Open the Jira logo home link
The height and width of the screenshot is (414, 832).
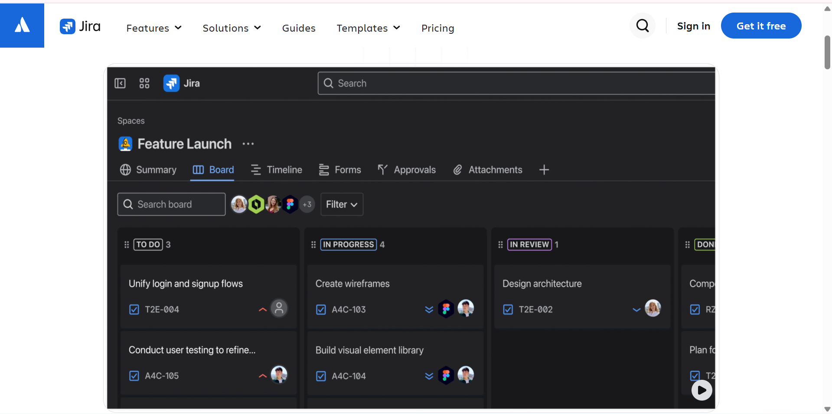click(80, 26)
